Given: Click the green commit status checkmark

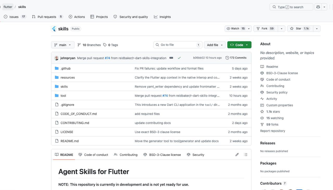Looking at the screenshot, I should [x=179, y=58].
